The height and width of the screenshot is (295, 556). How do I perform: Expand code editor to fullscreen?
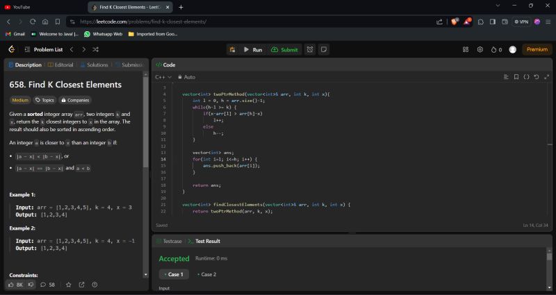(x=546, y=77)
